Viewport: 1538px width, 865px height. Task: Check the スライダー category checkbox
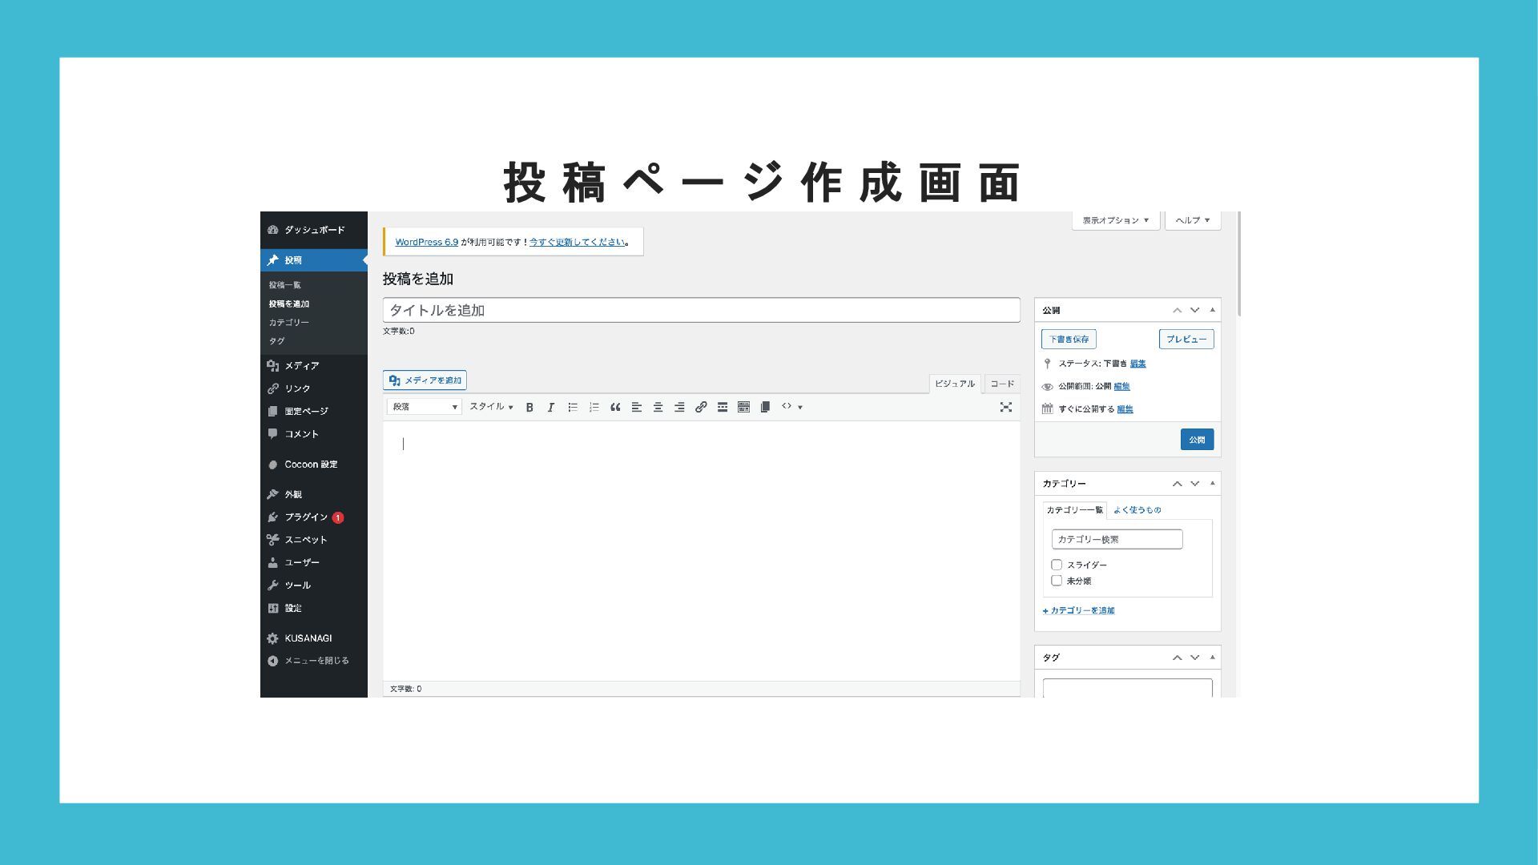point(1057,565)
